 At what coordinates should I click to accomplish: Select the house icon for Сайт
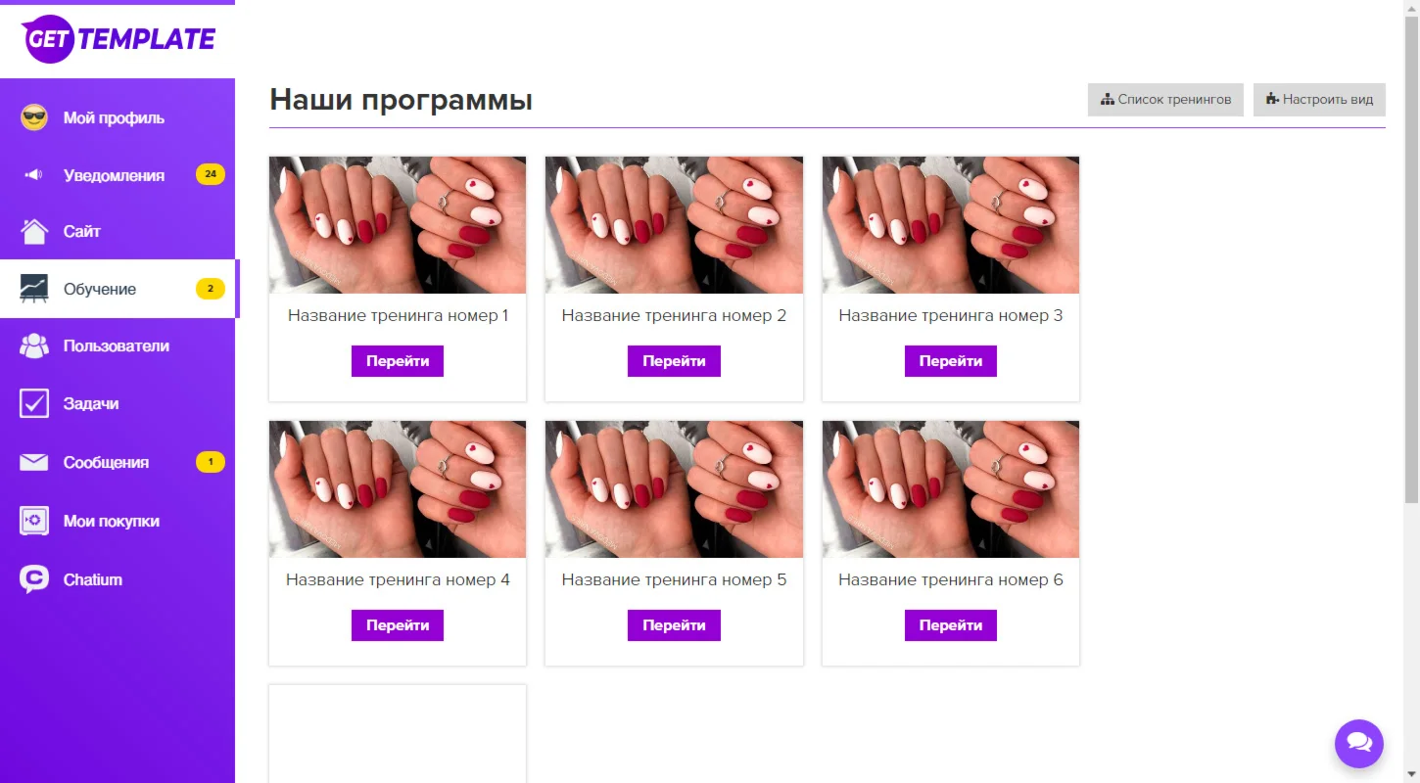point(34,232)
